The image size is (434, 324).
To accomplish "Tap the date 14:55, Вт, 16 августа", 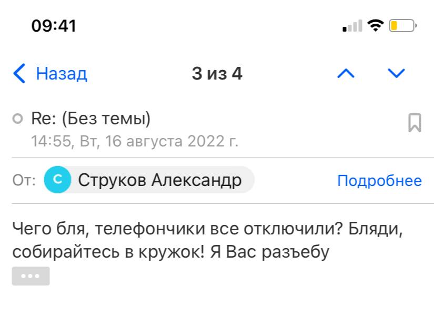I will coord(135,141).
